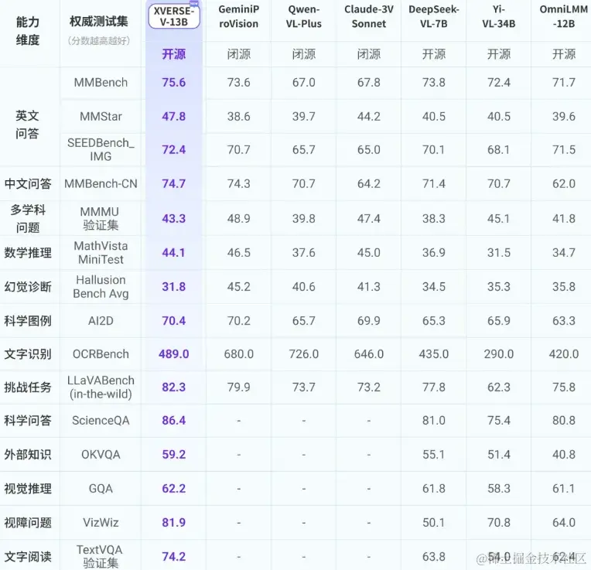
Task: Click the 数学推理 category cell
Action: coord(28,253)
